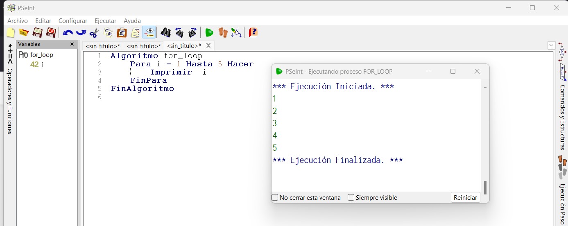The height and width of the screenshot is (226, 568).
Task: Open the tab list dropdown arrow
Action: [x=551, y=45]
